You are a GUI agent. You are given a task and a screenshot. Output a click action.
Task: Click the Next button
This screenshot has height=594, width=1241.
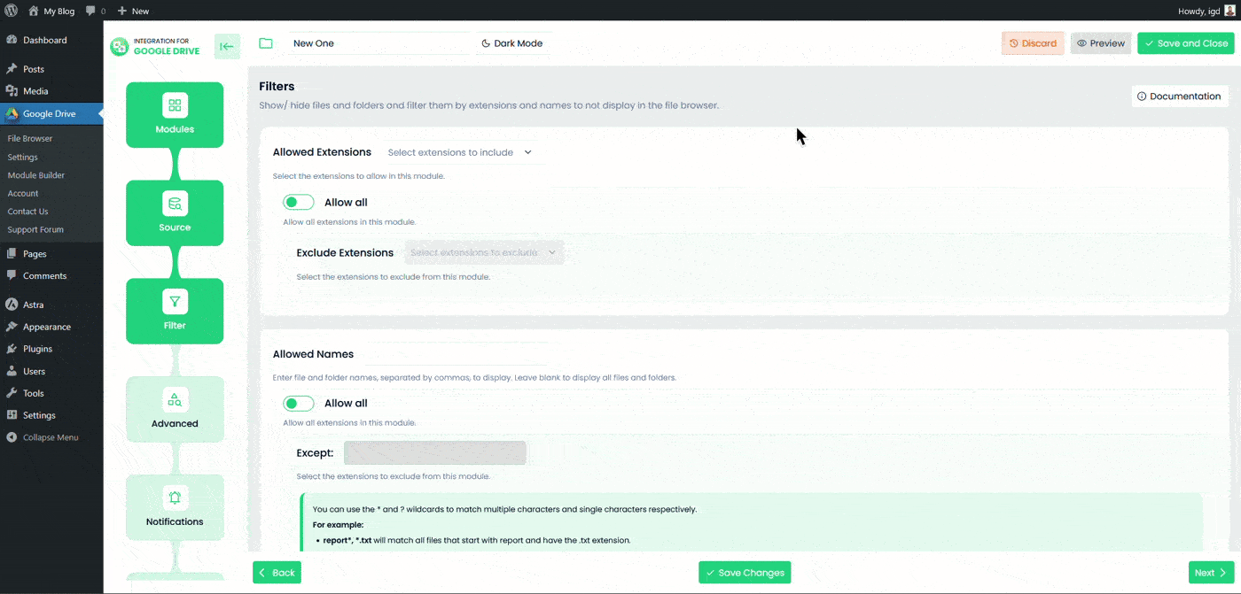[x=1211, y=573]
